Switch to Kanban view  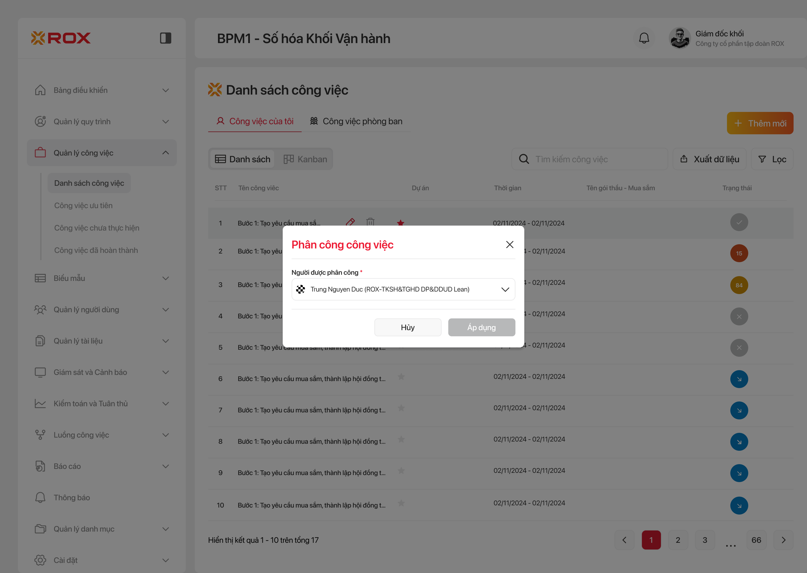click(x=306, y=159)
